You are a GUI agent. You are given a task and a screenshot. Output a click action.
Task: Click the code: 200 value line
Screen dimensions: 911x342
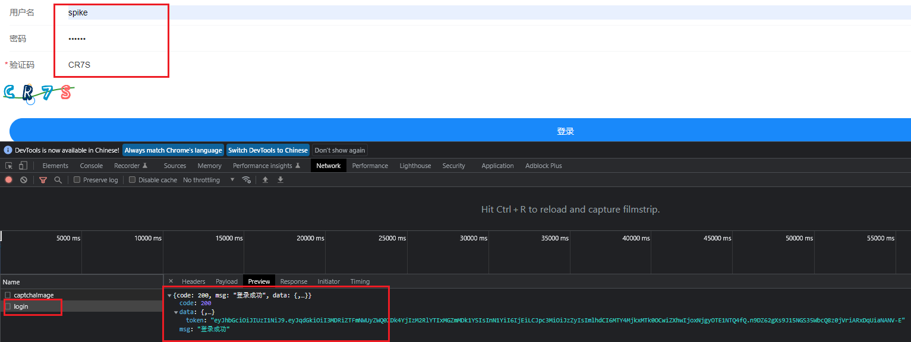[196, 303]
